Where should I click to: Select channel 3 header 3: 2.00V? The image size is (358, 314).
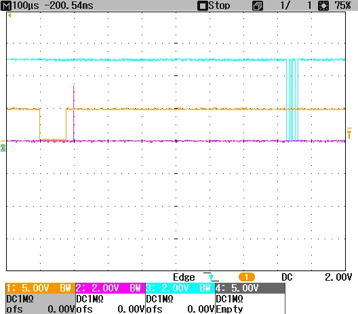180,288
